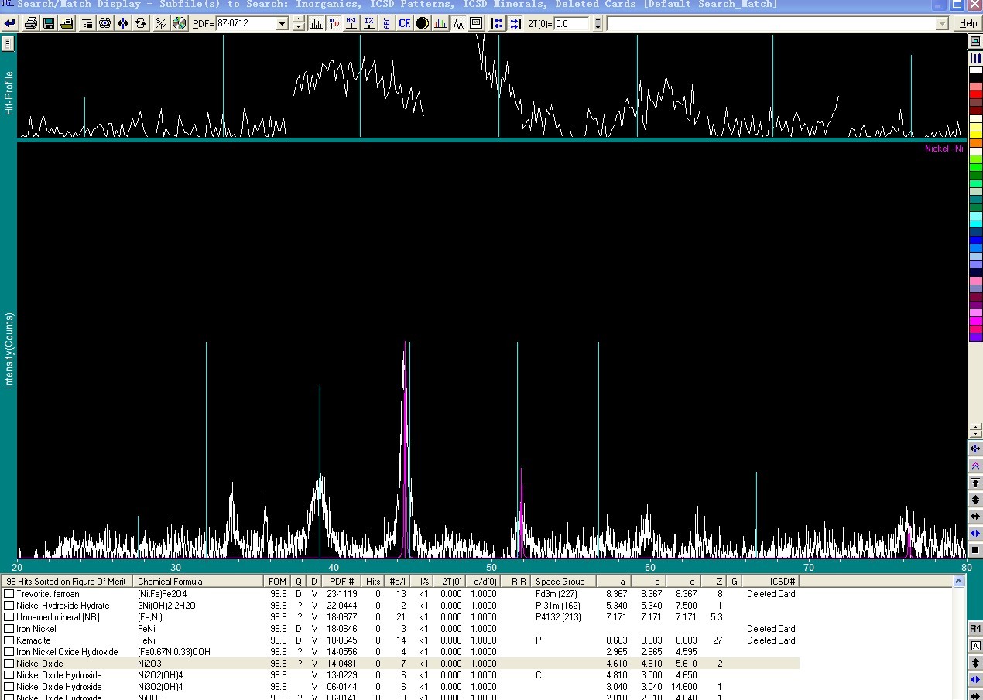Viewport: 983px width, 700px height.
Task: Click the CD database disc icon
Action: (x=180, y=23)
